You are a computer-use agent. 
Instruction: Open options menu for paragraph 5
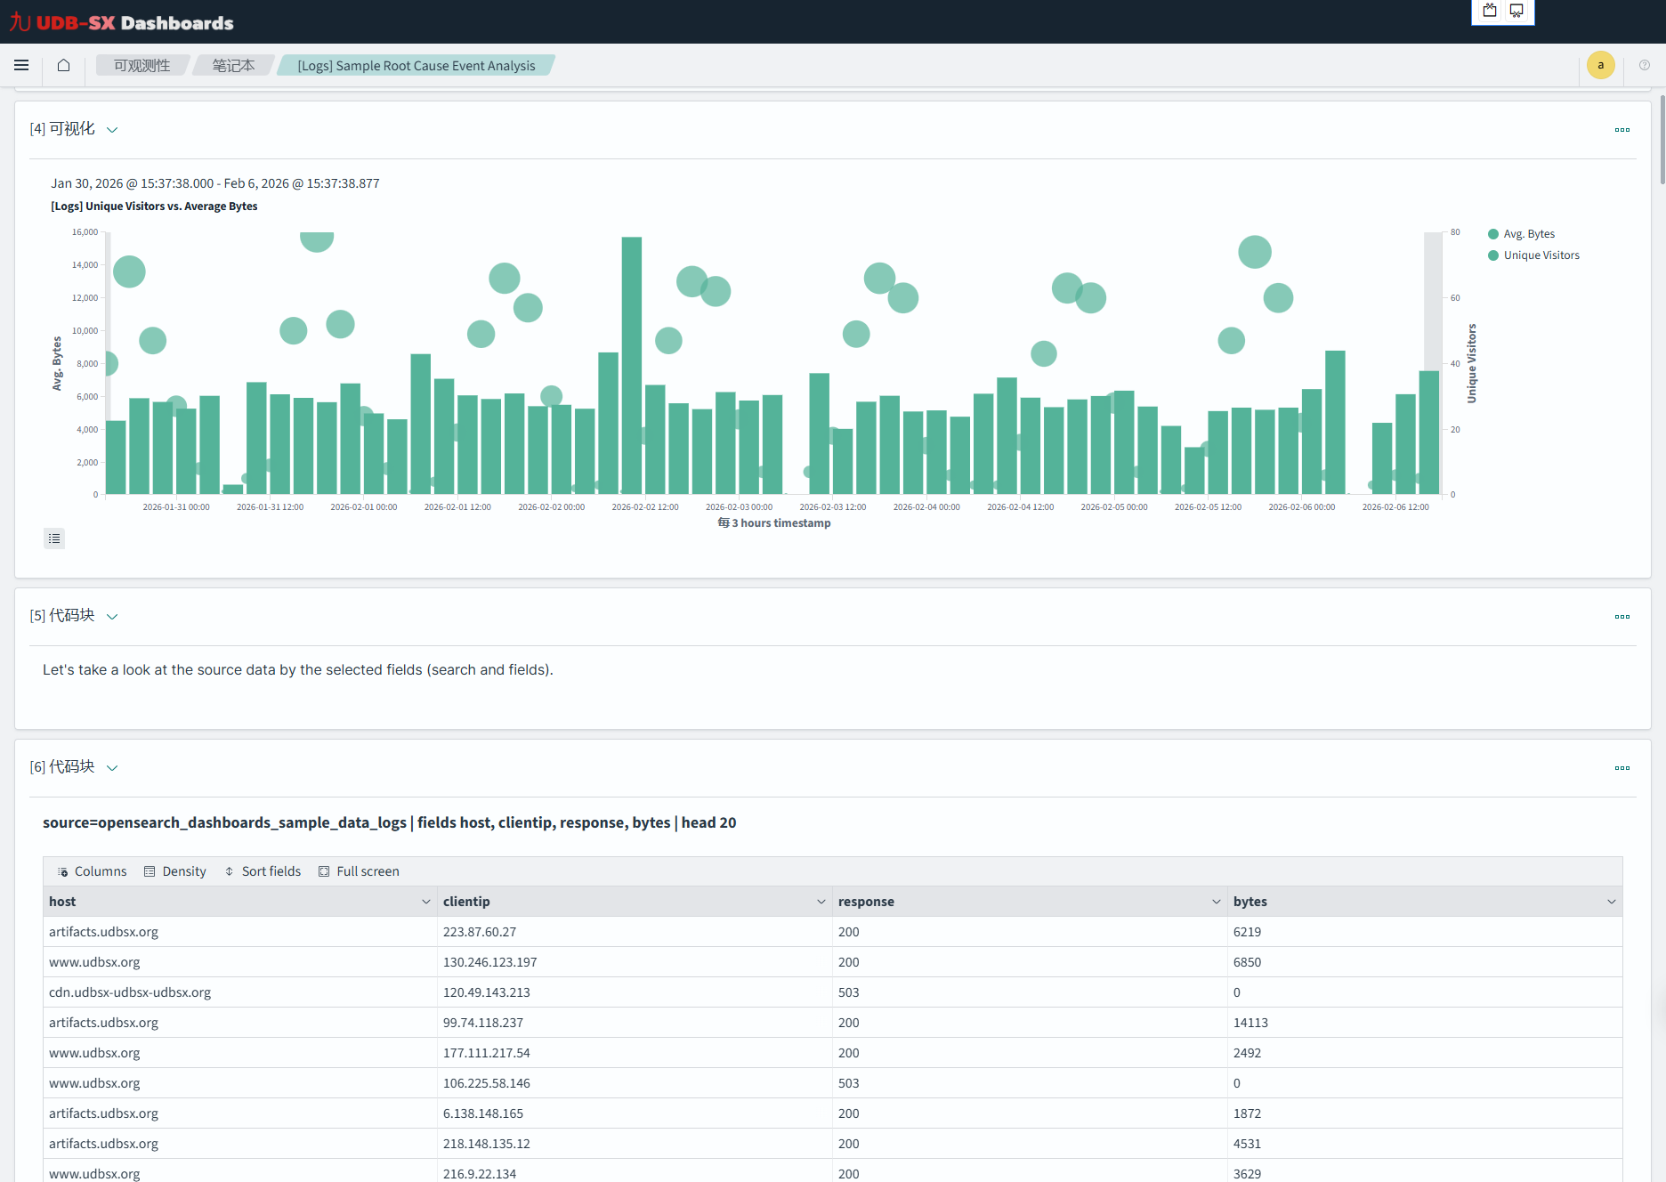pyautogui.click(x=1622, y=617)
